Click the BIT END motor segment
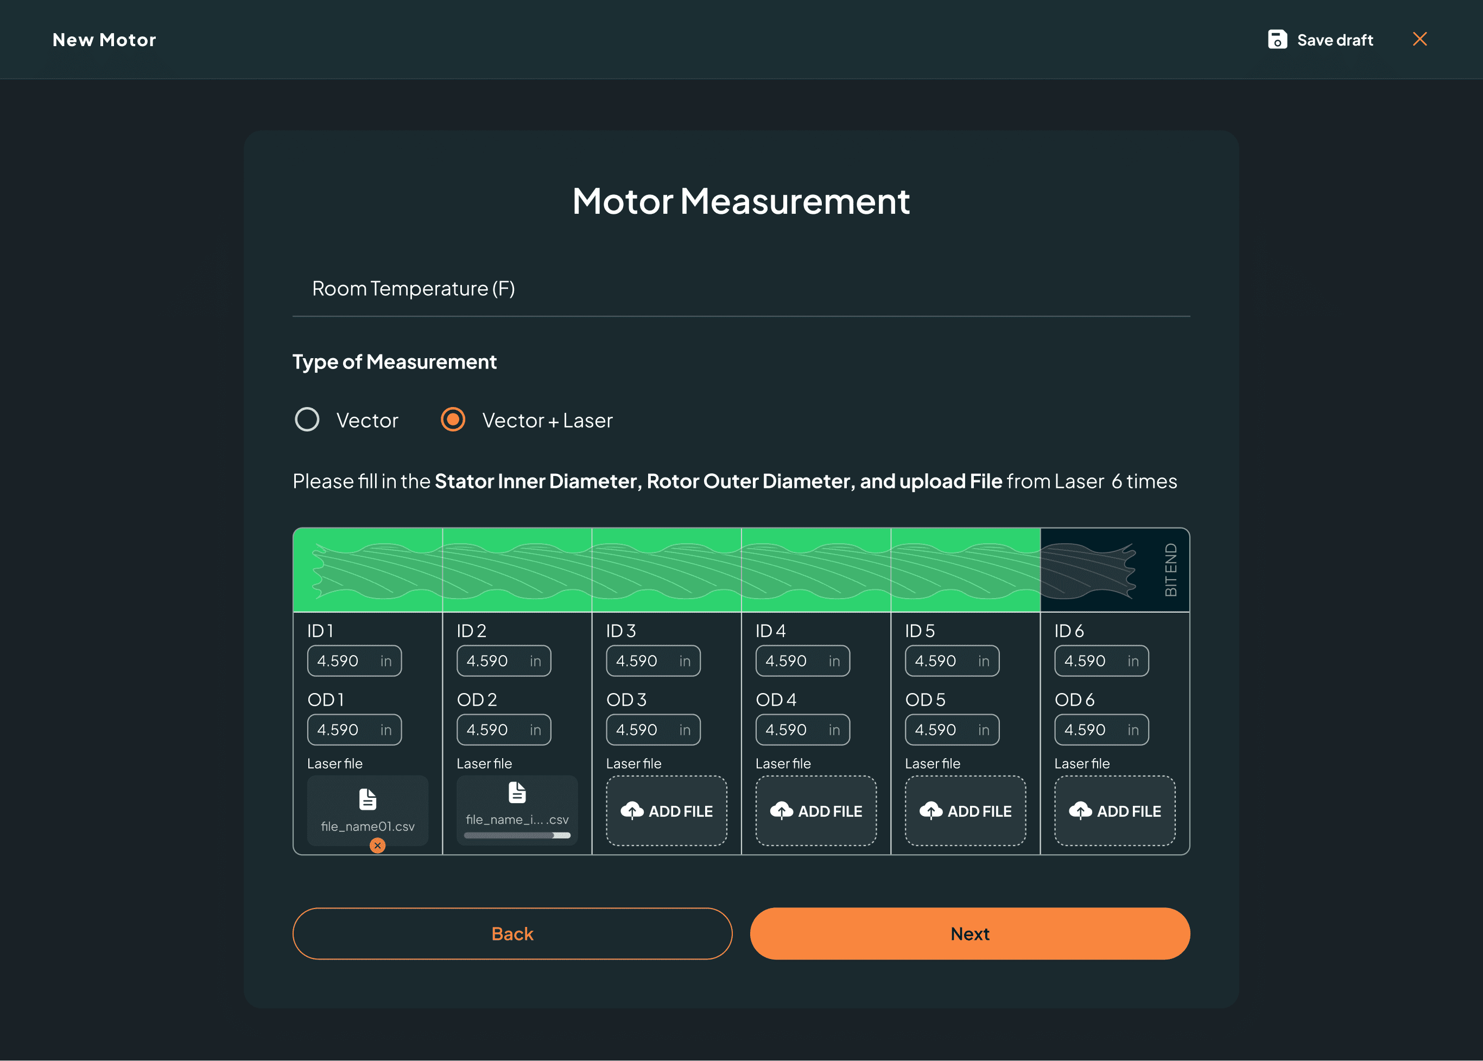This screenshot has width=1483, height=1061. [x=1114, y=570]
